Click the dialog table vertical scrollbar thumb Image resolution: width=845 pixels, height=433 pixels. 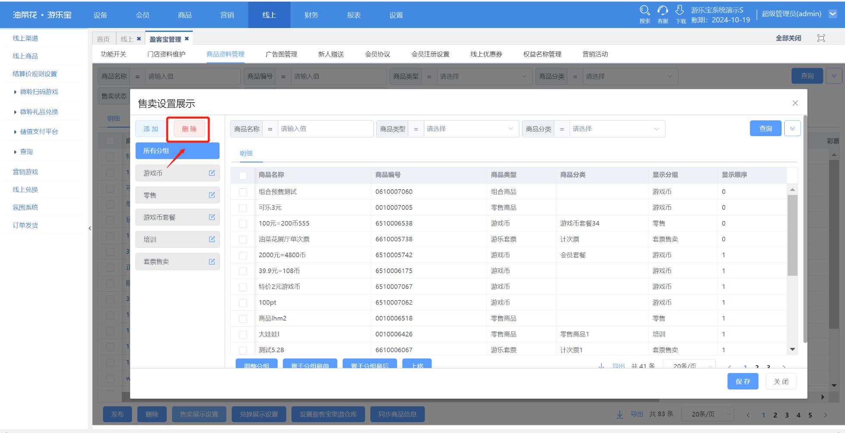(x=792, y=235)
